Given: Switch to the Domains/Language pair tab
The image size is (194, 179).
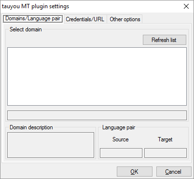Looking at the screenshot, I should (x=33, y=18).
